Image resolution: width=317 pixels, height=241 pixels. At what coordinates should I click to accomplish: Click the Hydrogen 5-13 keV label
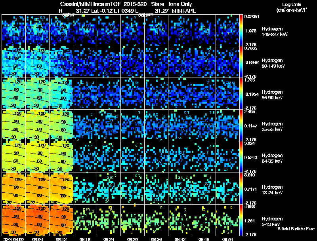272,222
